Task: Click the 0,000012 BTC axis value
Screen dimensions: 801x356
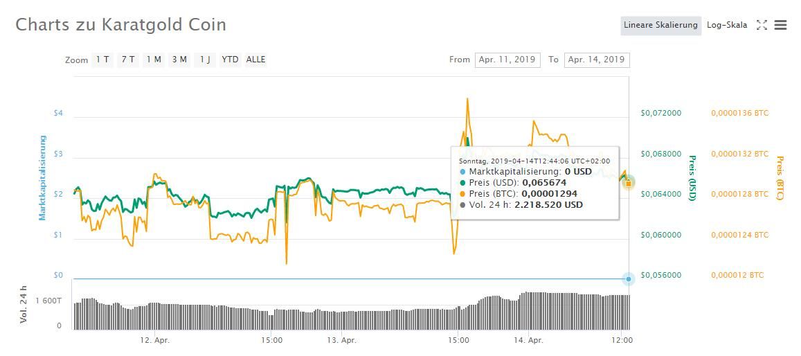Action: (x=737, y=275)
